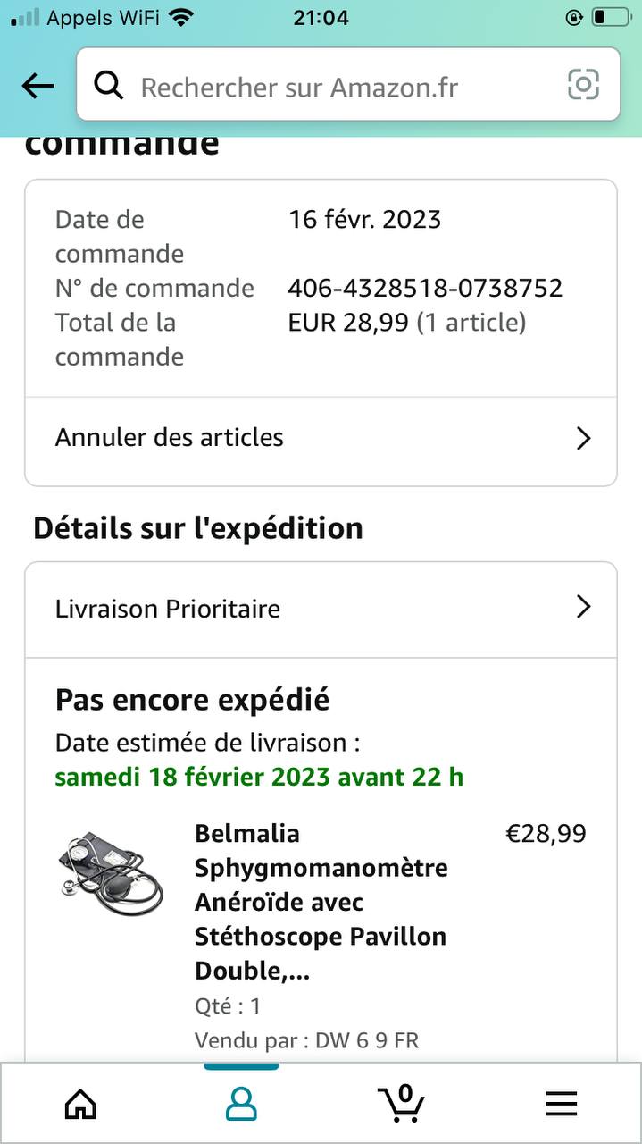642x1144 pixels.
Task: Tap the order number 406-4328518-0738752
Action: point(425,288)
